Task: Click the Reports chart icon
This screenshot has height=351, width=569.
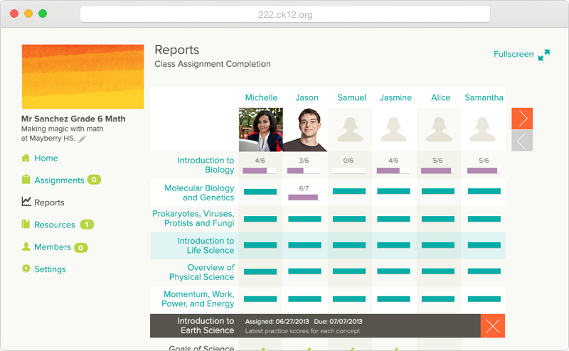Action: (x=26, y=202)
